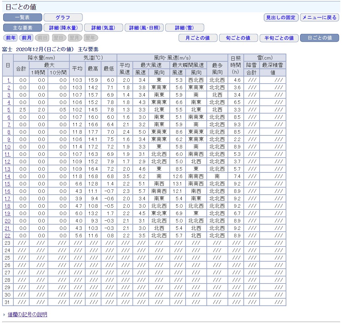342x323 pixels.
Task: Open the day 14 link
Action: coord(8,176)
